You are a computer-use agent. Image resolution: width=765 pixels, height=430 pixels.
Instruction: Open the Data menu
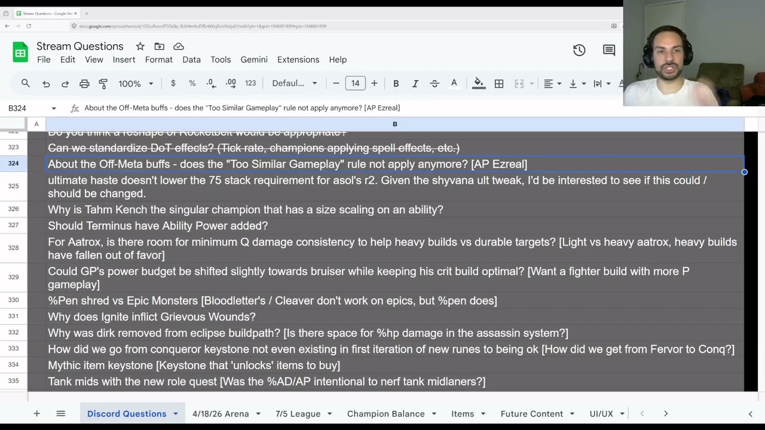click(x=191, y=60)
